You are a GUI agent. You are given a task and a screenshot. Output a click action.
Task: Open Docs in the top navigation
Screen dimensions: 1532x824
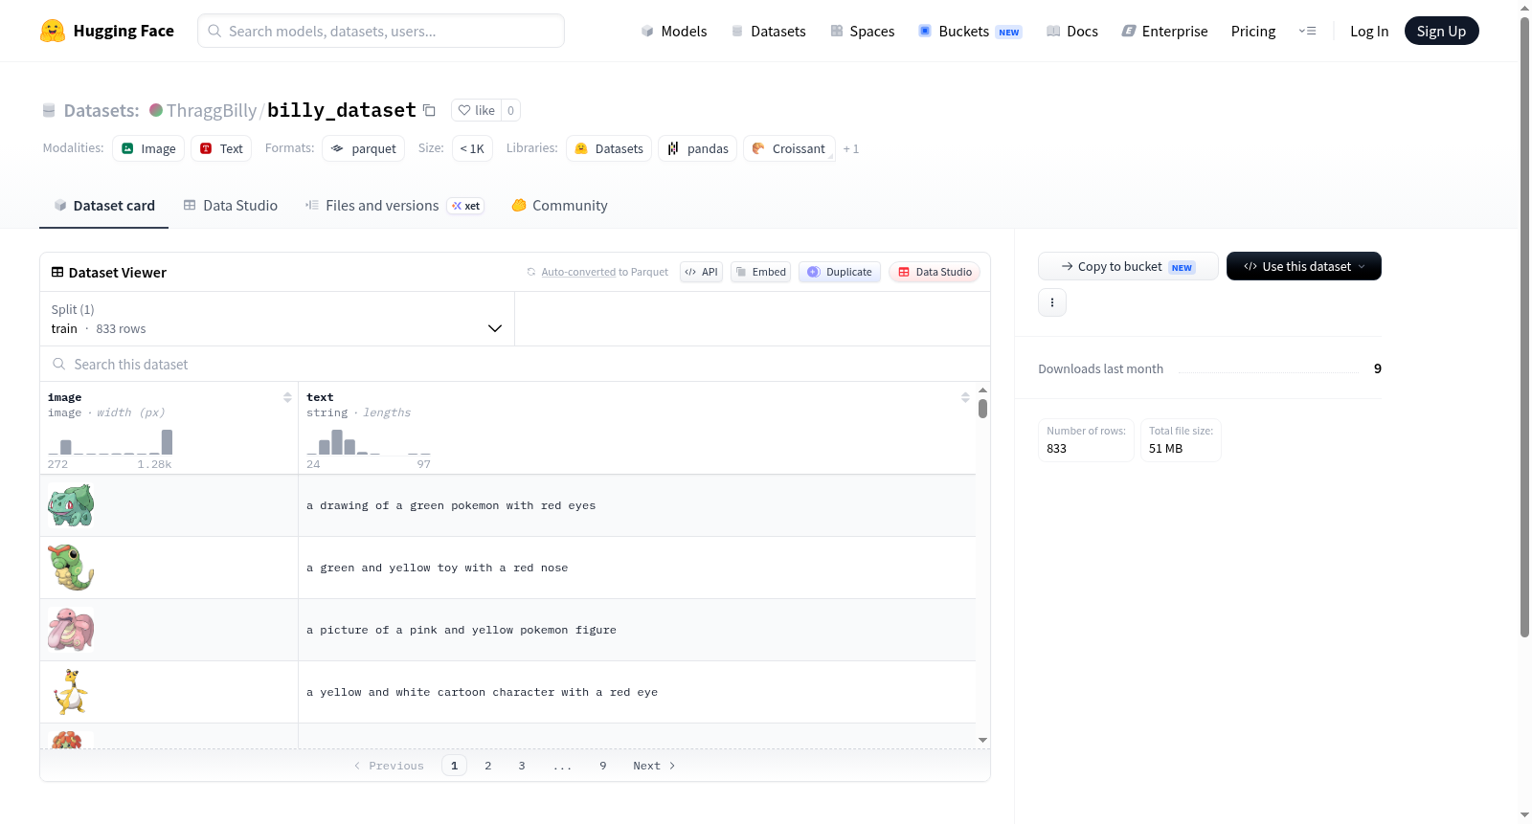coord(1072,32)
